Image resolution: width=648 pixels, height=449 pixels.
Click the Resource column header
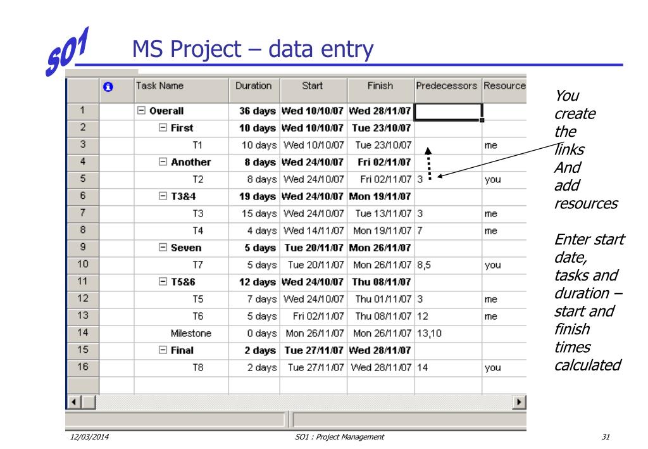click(504, 90)
